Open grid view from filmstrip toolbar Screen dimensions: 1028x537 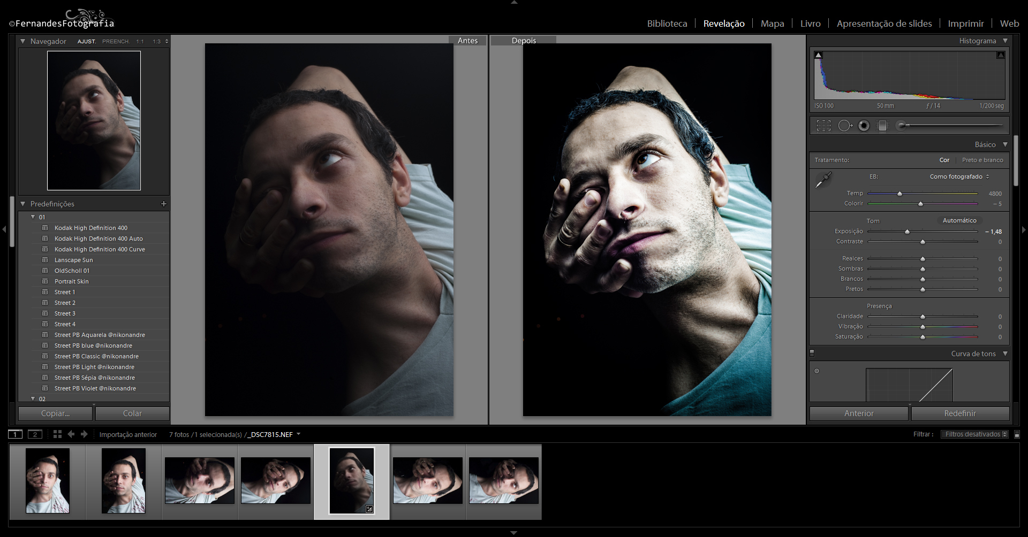click(x=57, y=434)
